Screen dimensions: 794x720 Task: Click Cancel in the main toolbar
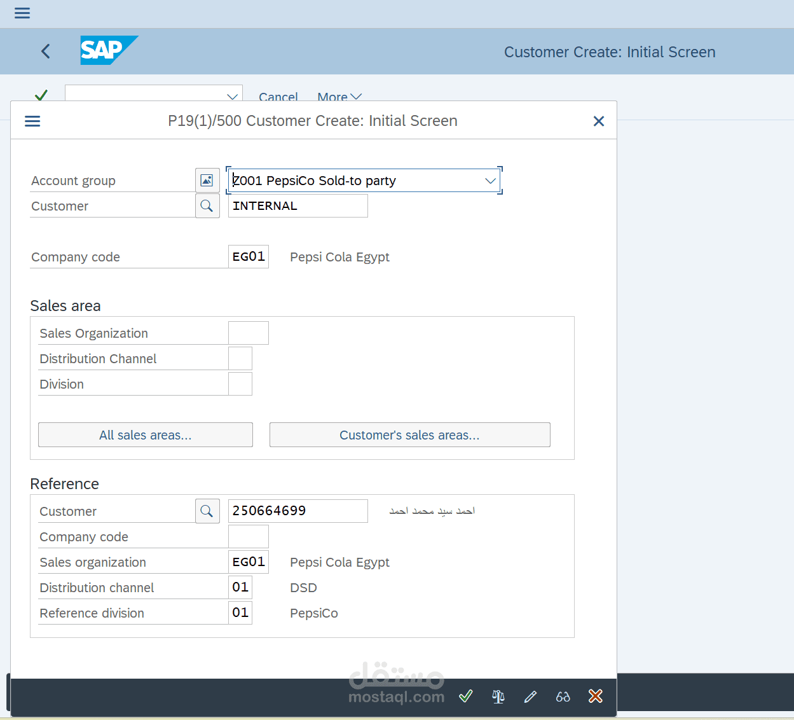click(278, 97)
